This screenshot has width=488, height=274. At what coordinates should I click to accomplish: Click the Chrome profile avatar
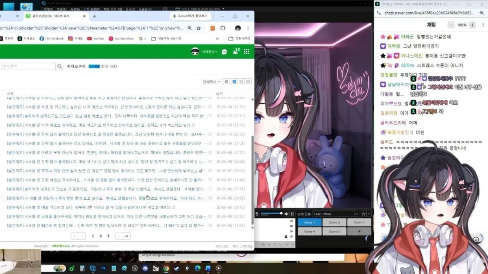pyautogui.click(x=238, y=28)
